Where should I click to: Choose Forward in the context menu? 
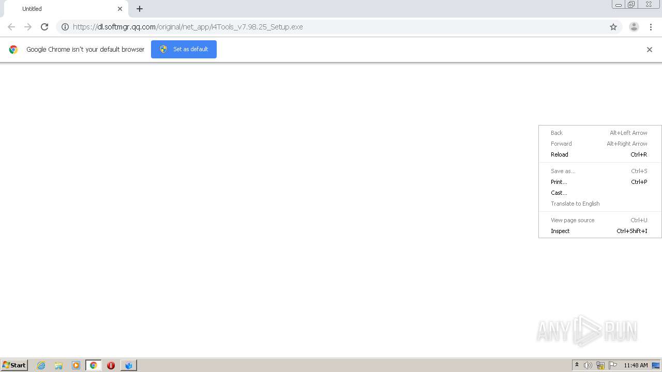[x=600, y=144]
